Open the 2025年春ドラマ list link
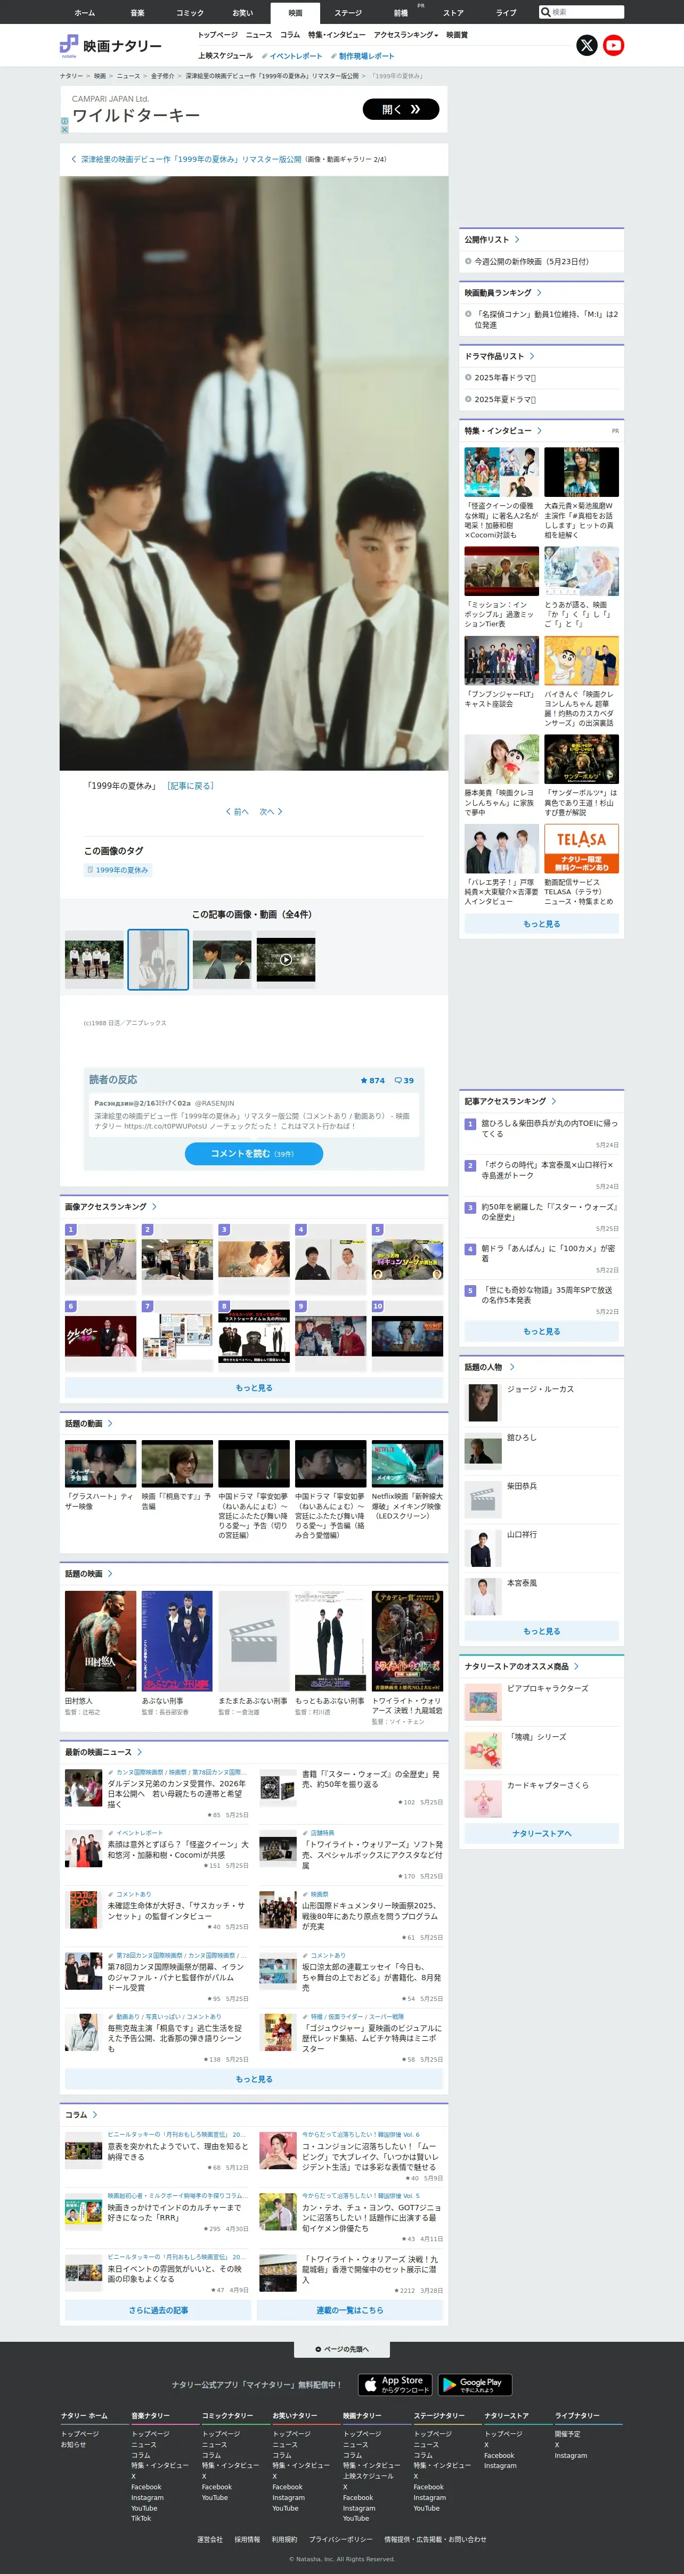This screenshot has width=684, height=2574. (x=505, y=378)
